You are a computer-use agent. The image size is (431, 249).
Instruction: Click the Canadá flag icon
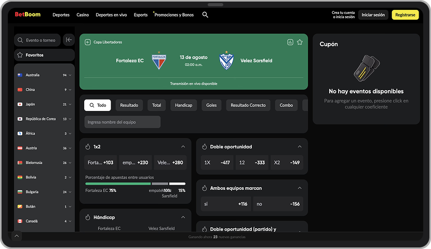[x=20, y=221]
